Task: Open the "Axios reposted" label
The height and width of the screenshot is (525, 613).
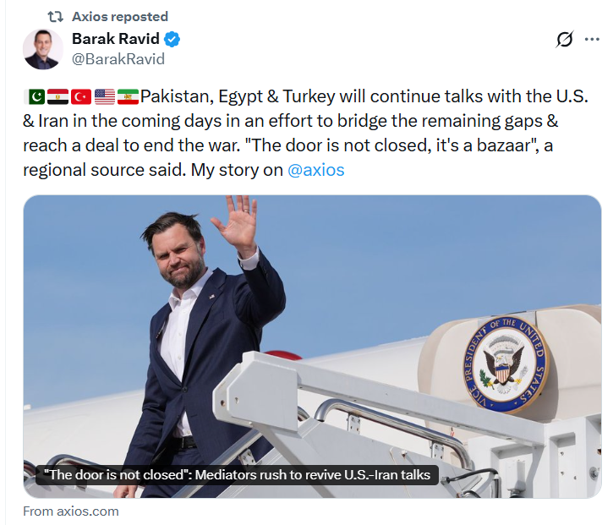Action: 120,17
